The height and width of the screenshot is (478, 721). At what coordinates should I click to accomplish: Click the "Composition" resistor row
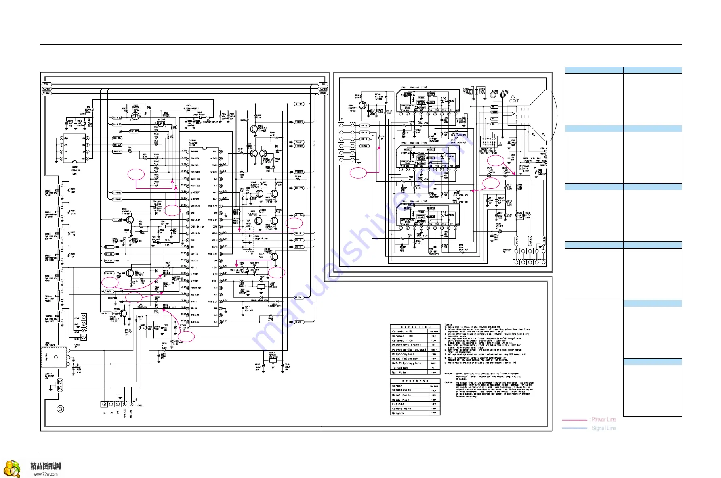[415, 390]
